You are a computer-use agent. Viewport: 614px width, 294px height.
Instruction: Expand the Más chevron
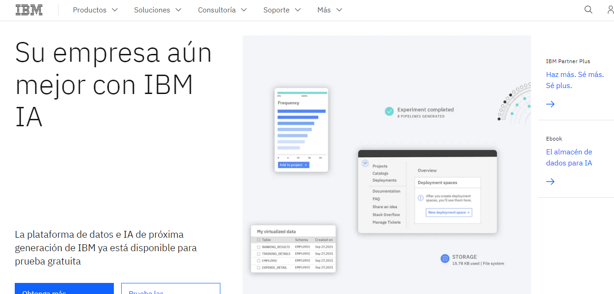339,10
